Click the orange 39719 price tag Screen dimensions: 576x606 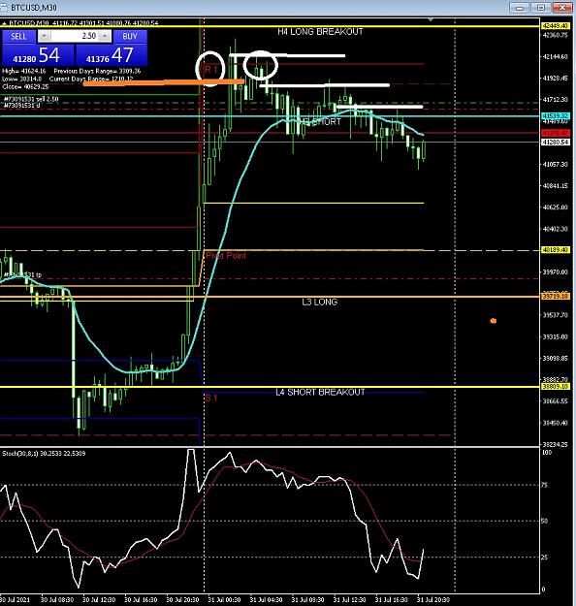555,297
